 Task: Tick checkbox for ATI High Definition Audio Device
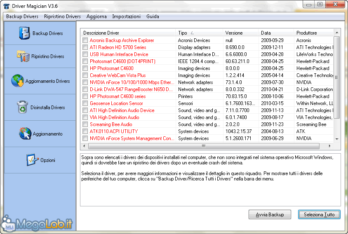85,110
